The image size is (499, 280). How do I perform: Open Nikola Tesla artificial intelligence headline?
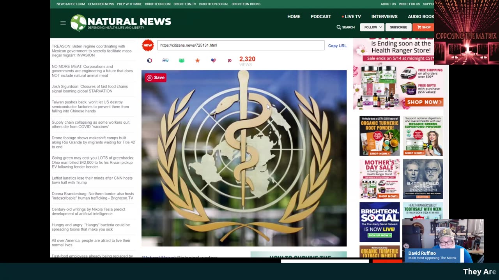click(x=88, y=211)
